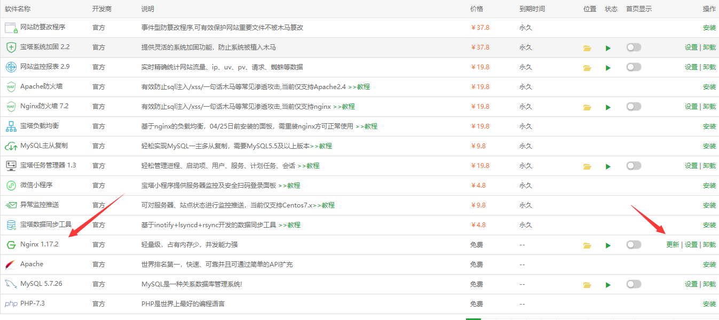Toggle homepage display for Nginx 1.17.2

point(634,244)
